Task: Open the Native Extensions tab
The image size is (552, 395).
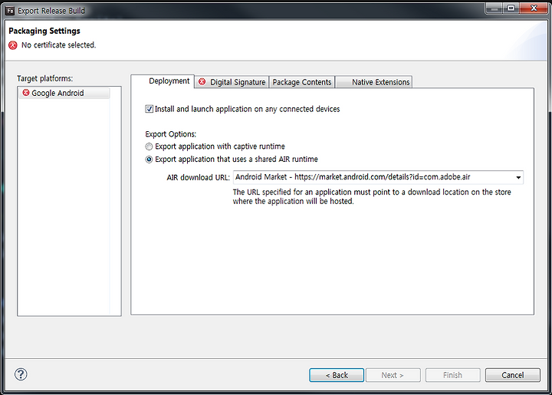Action: pyautogui.click(x=373, y=82)
